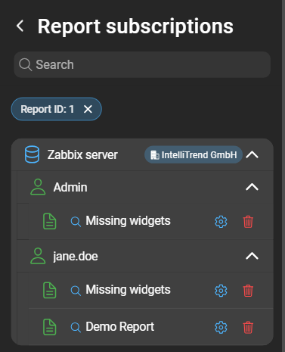Click the Admin user icon
Image resolution: width=285 pixels, height=352 pixels.
point(38,187)
